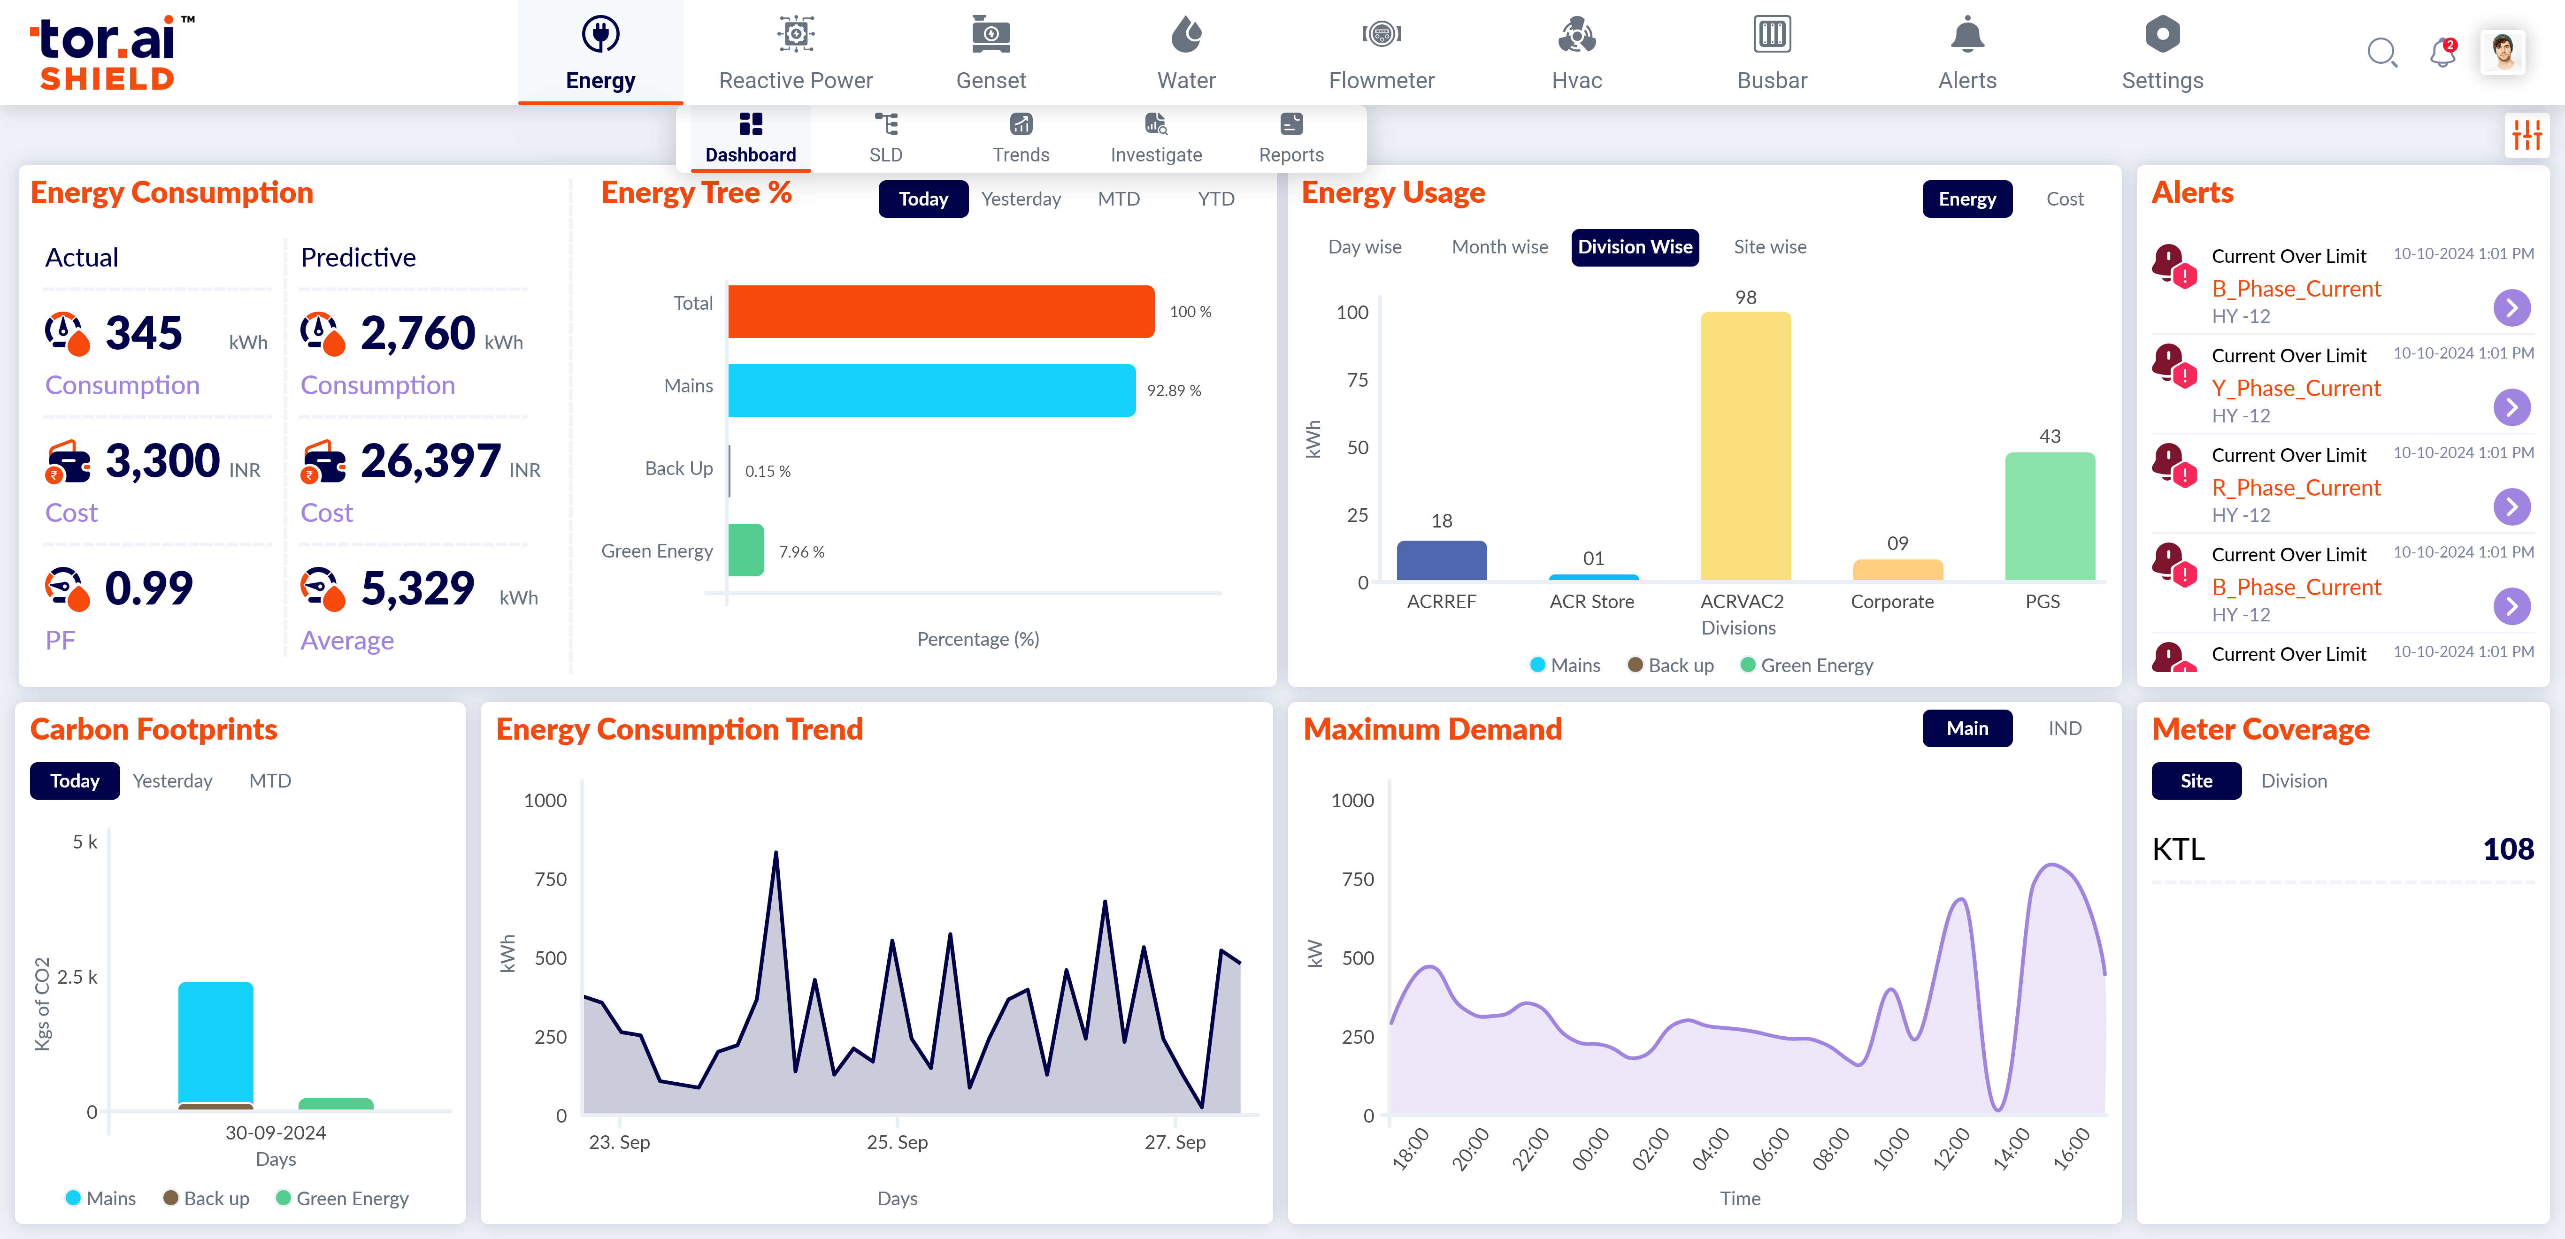Click the SLD diagram icon

point(886,124)
